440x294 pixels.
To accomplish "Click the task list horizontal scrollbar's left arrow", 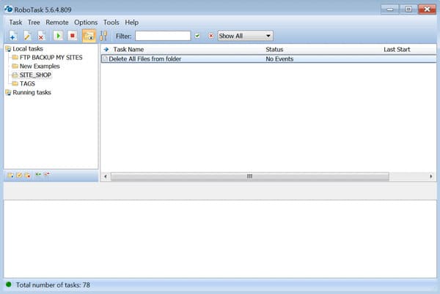I will [106, 176].
